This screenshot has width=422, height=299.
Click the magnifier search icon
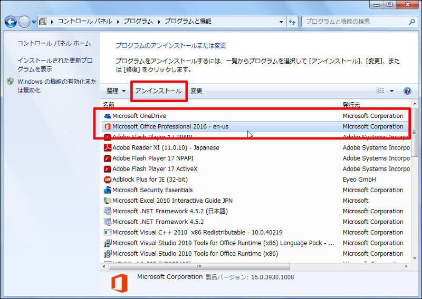pyautogui.click(x=412, y=22)
